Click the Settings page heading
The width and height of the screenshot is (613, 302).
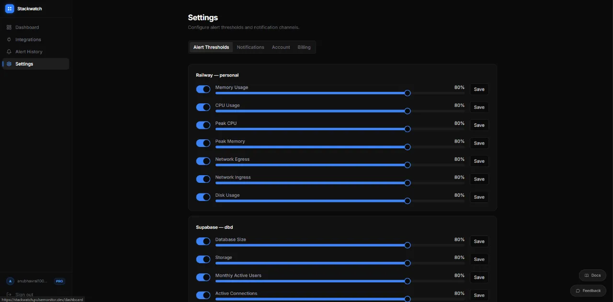203,18
